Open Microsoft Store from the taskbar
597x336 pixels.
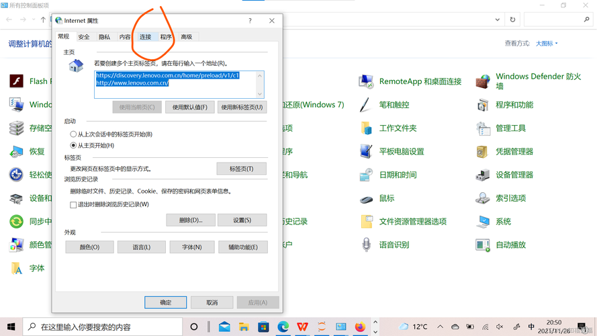(x=263, y=327)
